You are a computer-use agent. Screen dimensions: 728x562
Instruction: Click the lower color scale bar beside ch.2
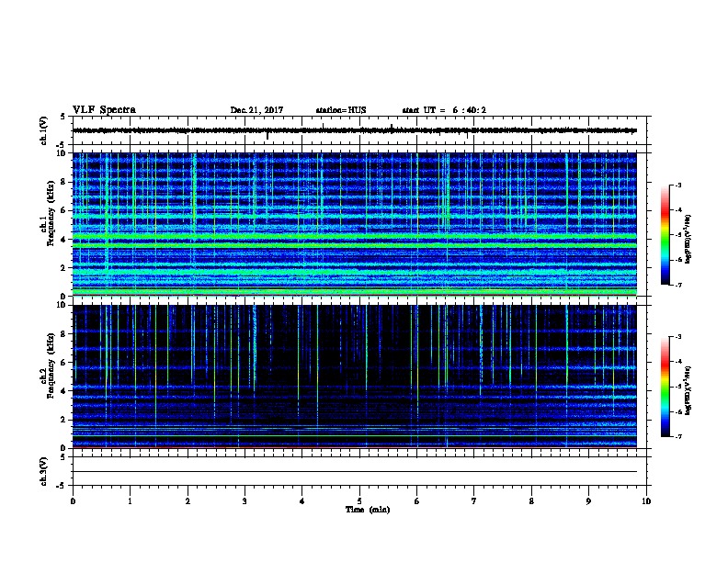(665, 387)
